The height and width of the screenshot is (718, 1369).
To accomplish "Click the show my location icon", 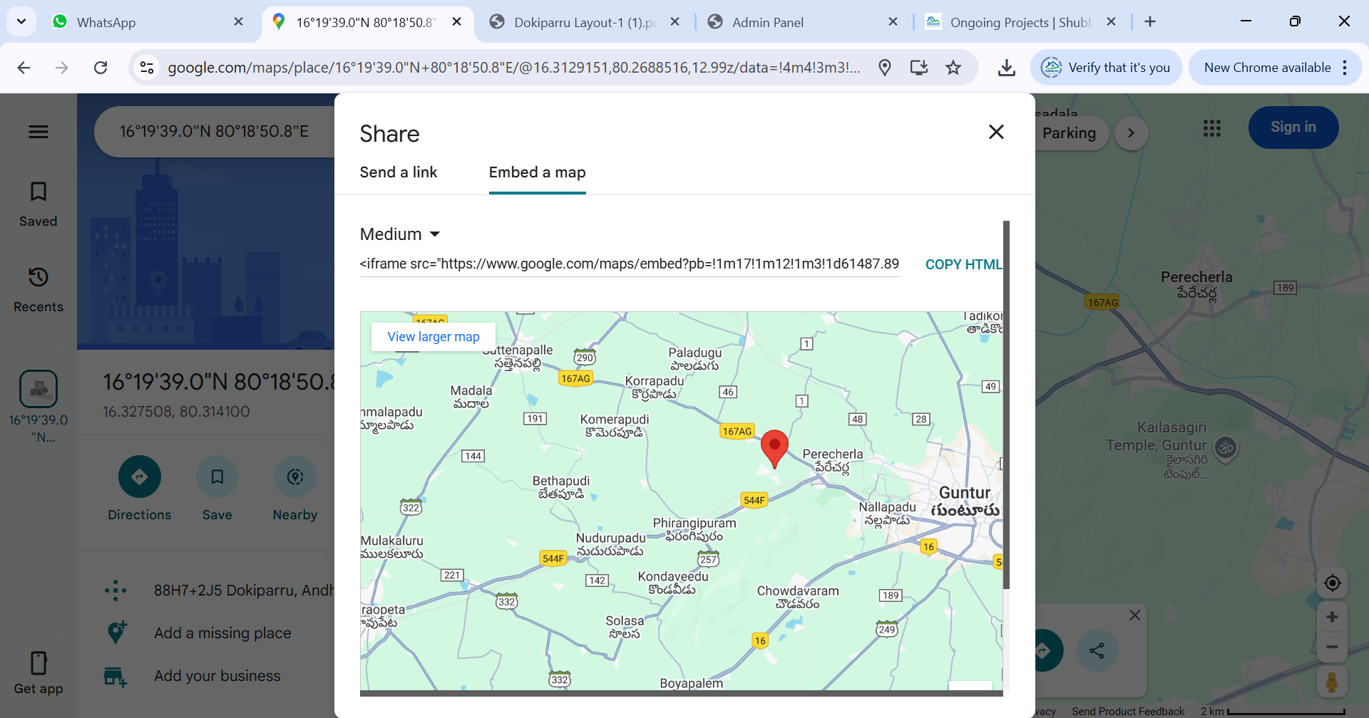I will point(1332,583).
